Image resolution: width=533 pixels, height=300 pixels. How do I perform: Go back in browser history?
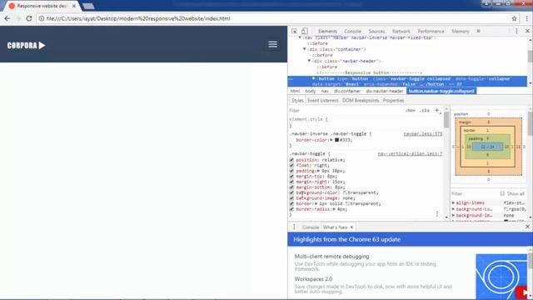7,18
